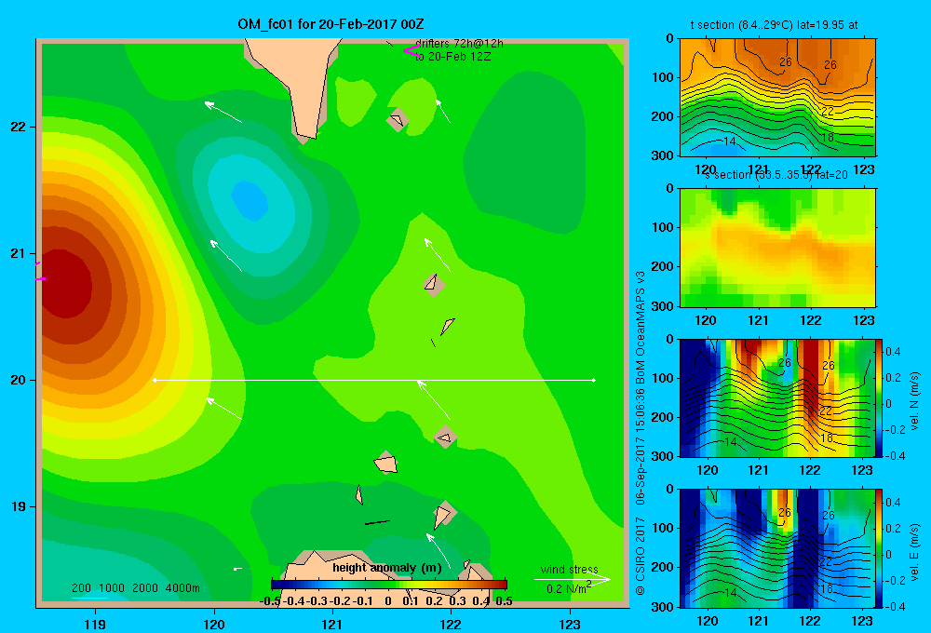931x633 pixels.
Task: Click contour label "14" in temperature section
Action: [730, 141]
